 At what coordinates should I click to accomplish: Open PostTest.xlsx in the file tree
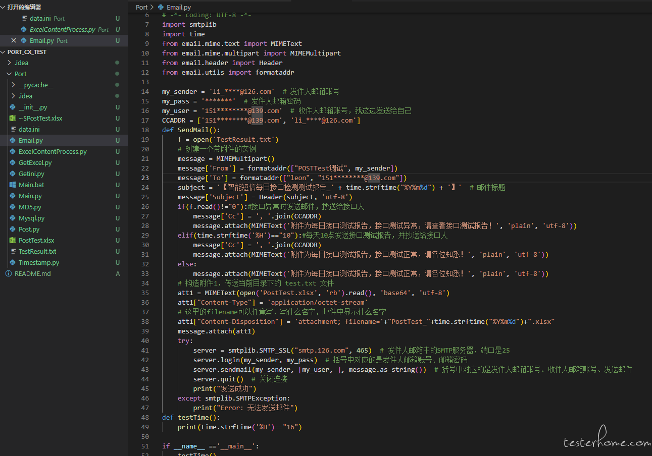[36, 241]
